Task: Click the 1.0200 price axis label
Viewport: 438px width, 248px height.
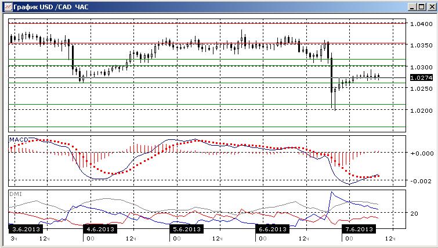Action: coord(421,110)
